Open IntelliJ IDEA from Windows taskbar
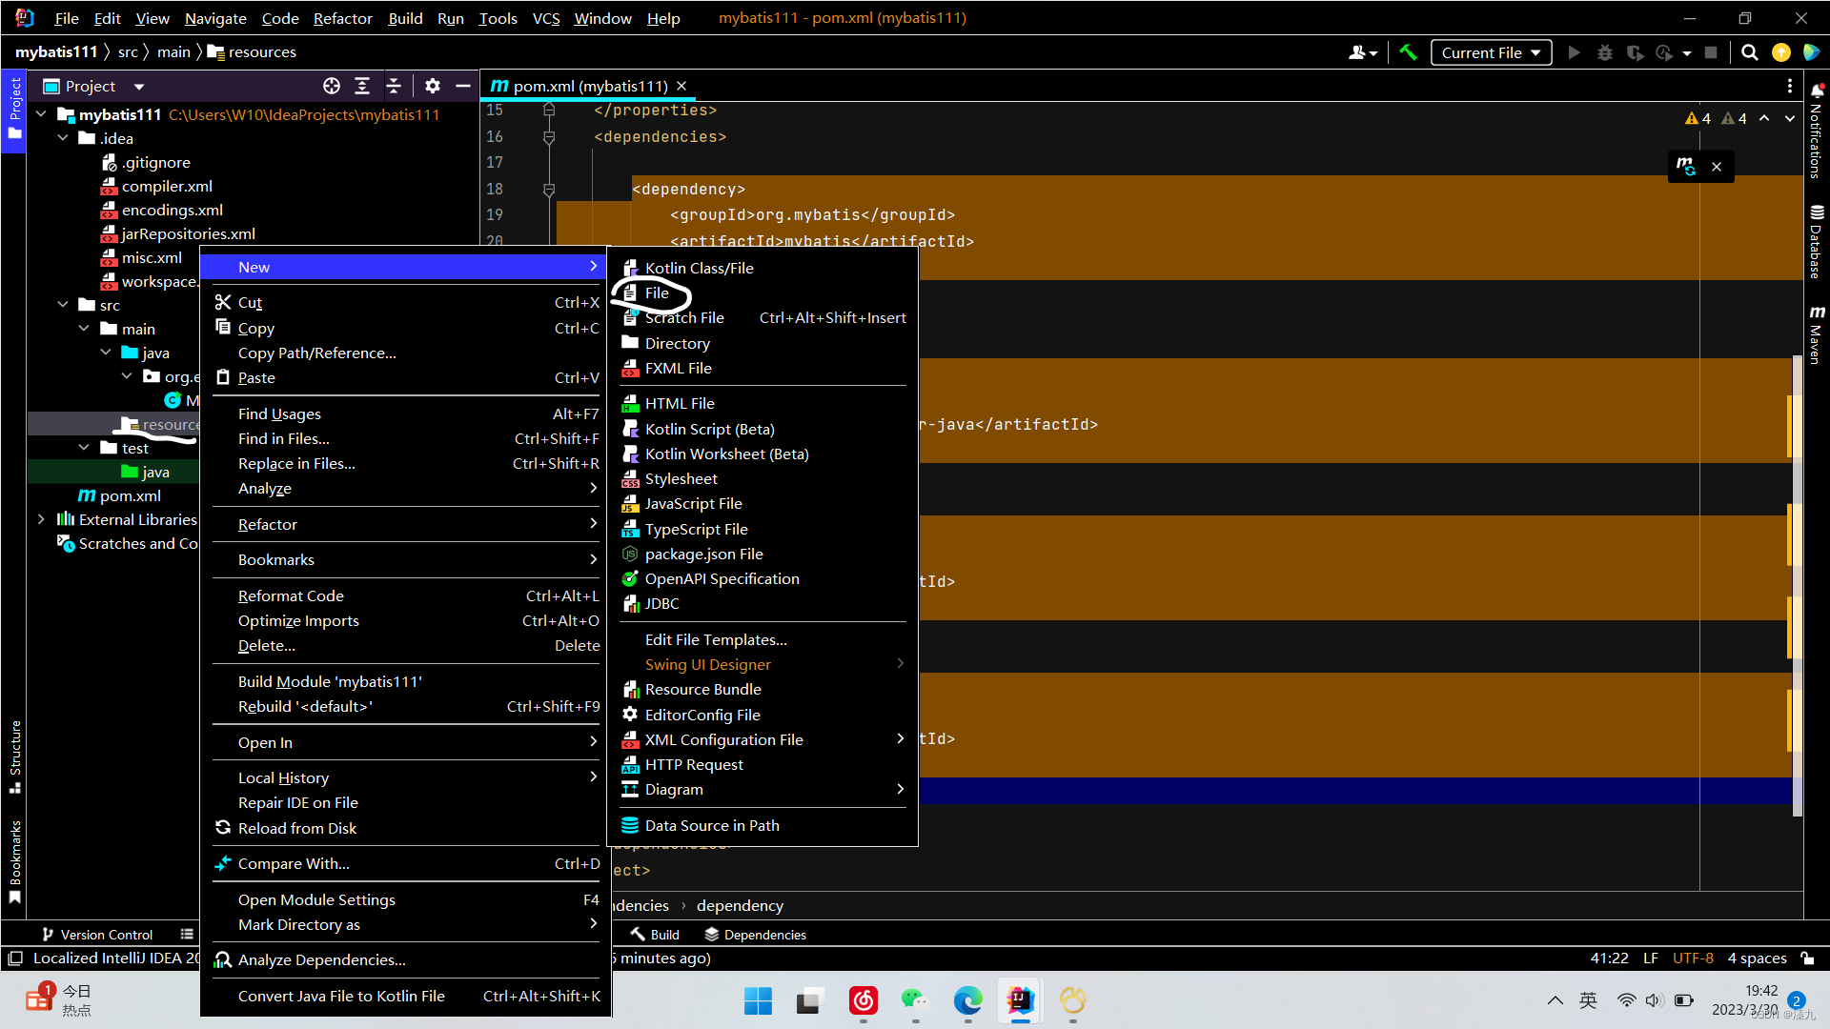This screenshot has width=1830, height=1029. coord(1020,1000)
